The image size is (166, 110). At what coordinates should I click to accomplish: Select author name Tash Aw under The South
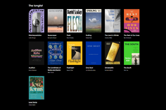(x=126, y=70)
